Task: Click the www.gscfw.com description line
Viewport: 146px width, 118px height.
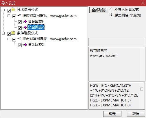Action: point(103,55)
